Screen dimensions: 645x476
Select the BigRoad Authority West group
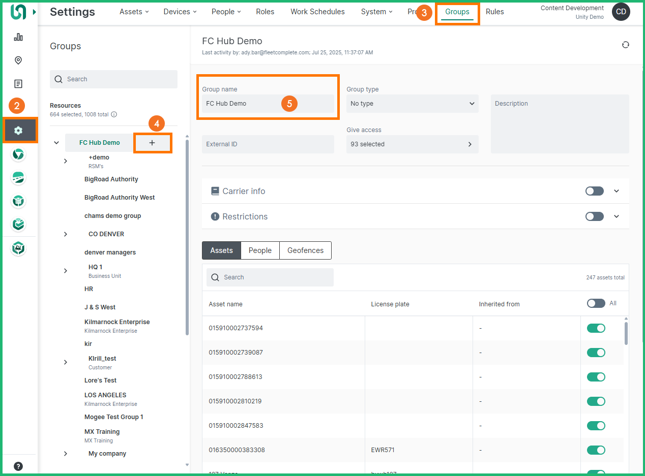[120, 198]
